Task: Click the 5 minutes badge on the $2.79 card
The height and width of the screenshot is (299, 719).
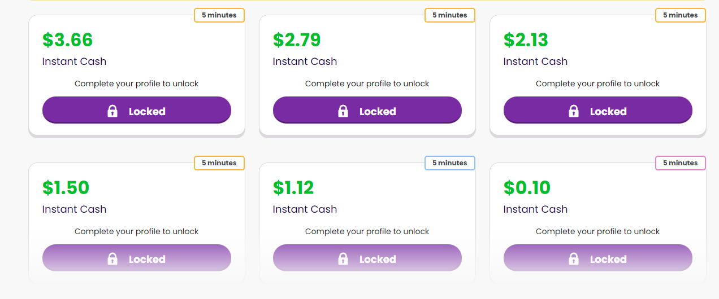Action: click(450, 15)
